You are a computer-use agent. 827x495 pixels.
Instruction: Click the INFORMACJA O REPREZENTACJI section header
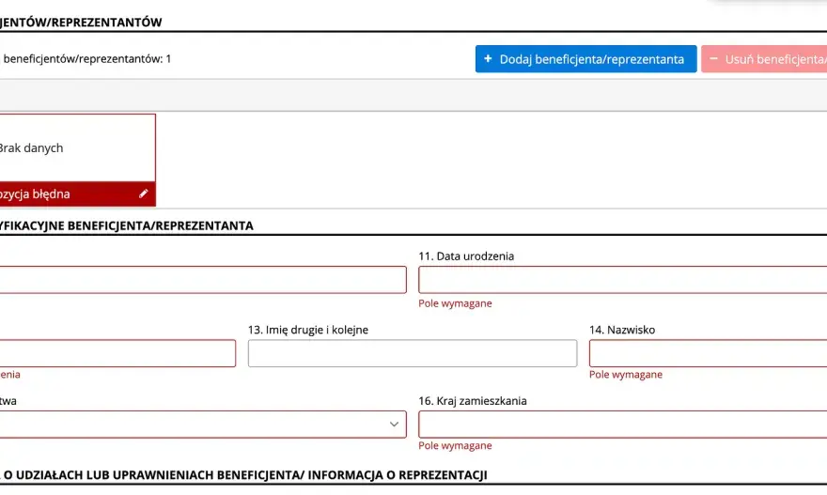[x=243, y=475]
